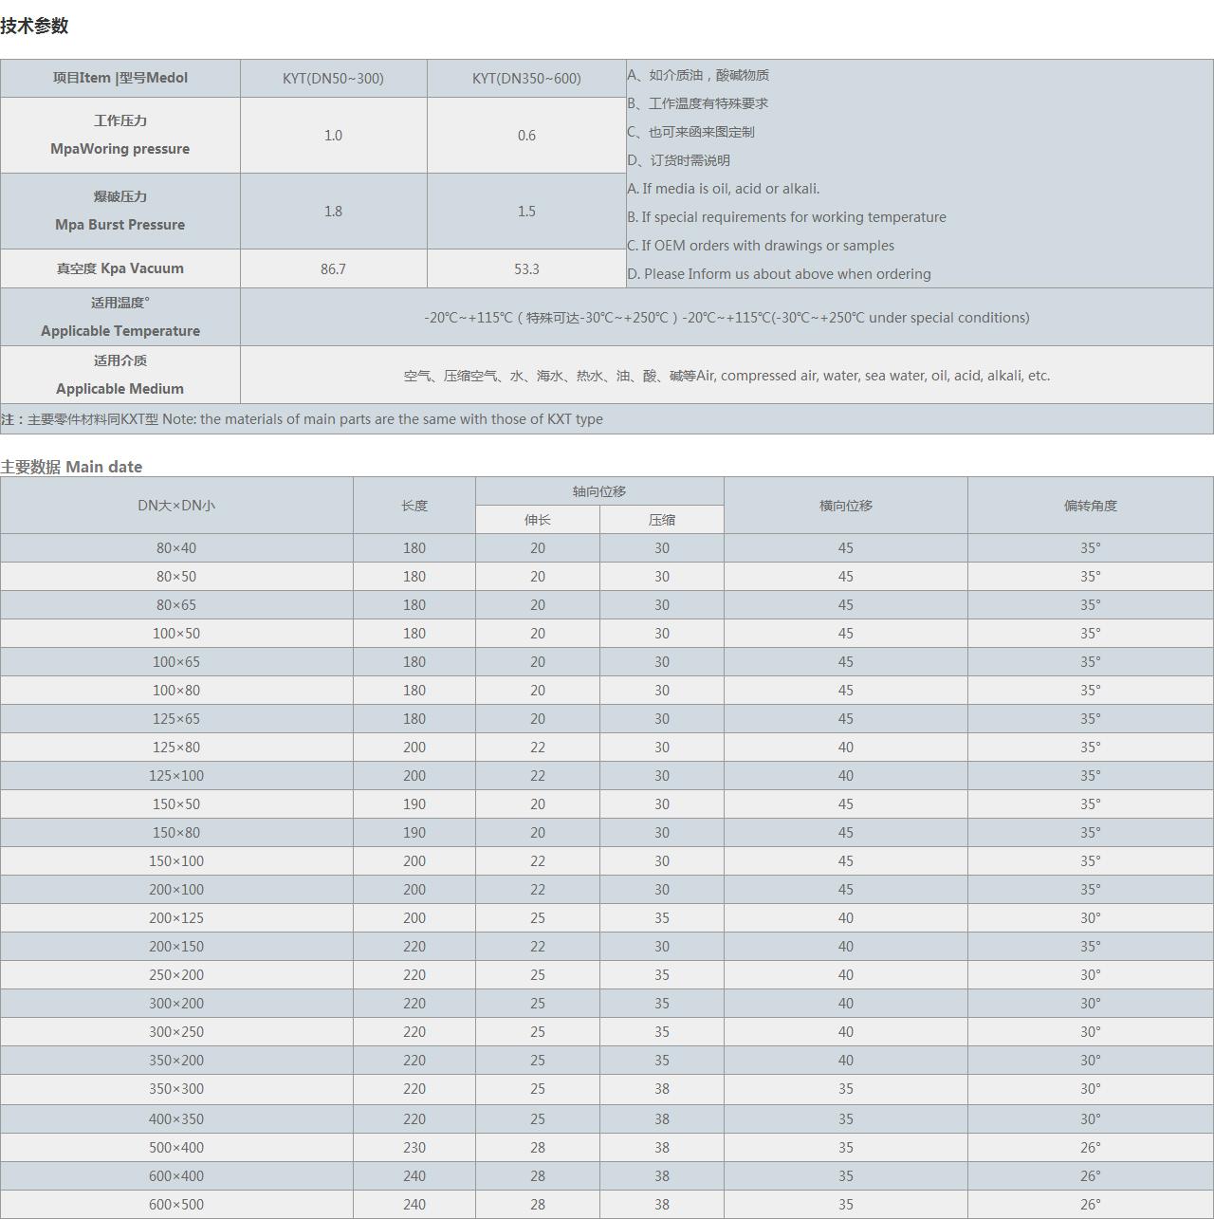Click the 86.7 vacuum value cell

pos(333,268)
